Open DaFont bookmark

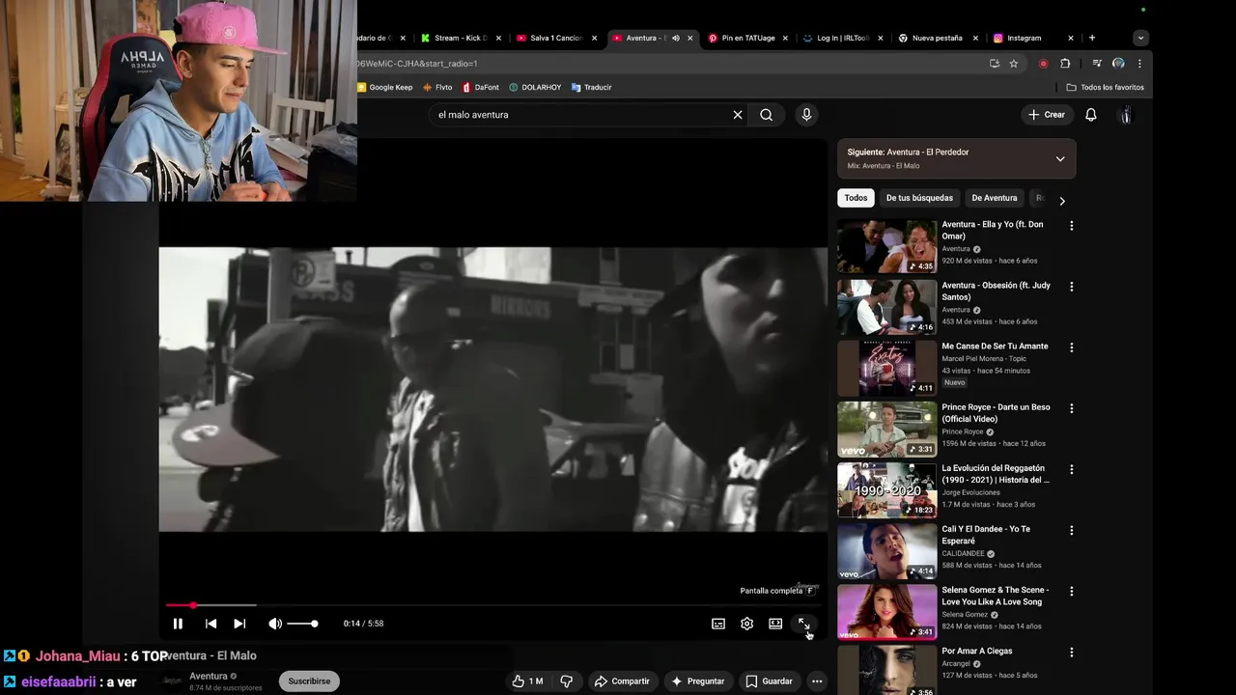click(480, 87)
